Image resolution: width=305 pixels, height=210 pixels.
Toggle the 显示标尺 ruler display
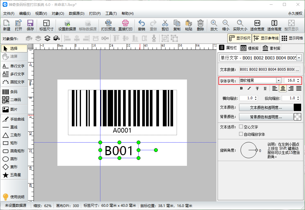[239, 38]
